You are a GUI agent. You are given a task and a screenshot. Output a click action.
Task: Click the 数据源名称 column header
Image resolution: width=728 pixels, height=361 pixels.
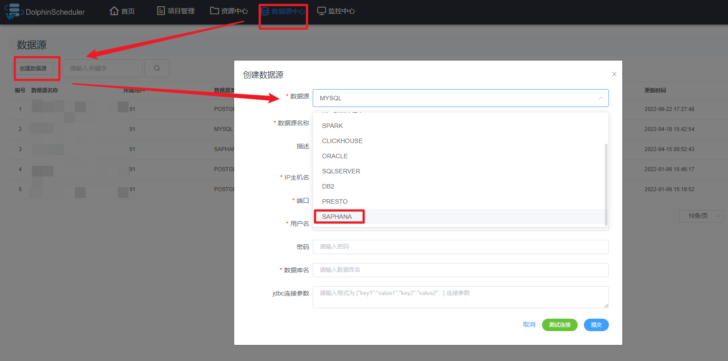45,90
